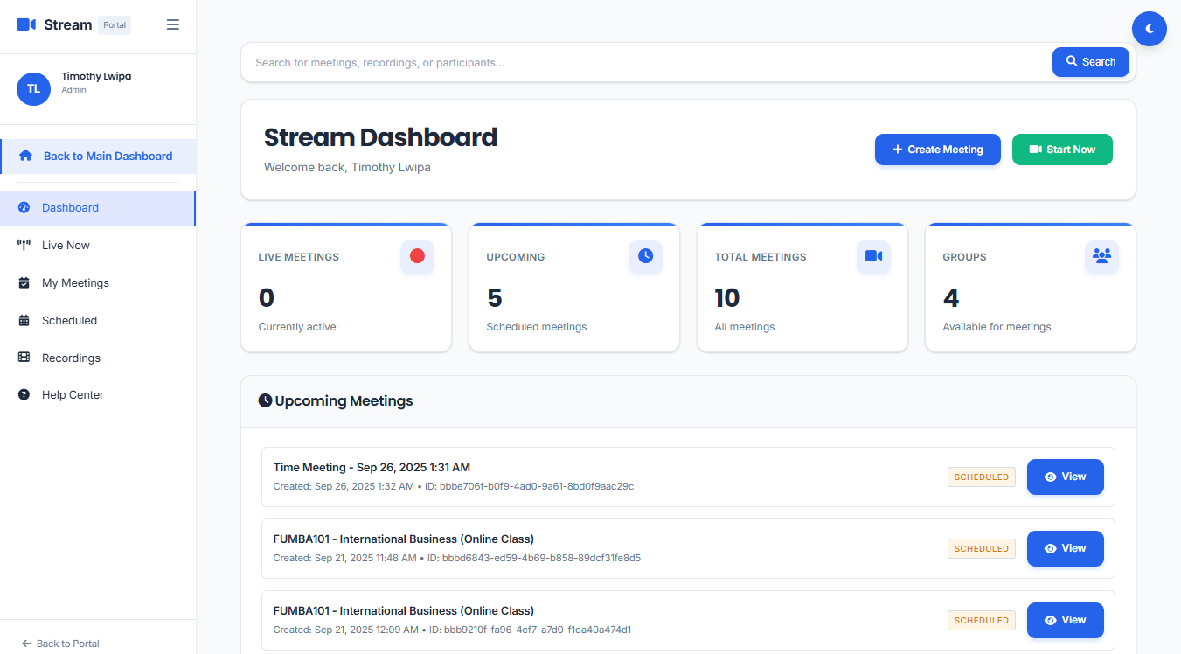Click the Total Meetings camera icon
Image resolution: width=1181 pixels, height=654 pixels.
[873, 256]
